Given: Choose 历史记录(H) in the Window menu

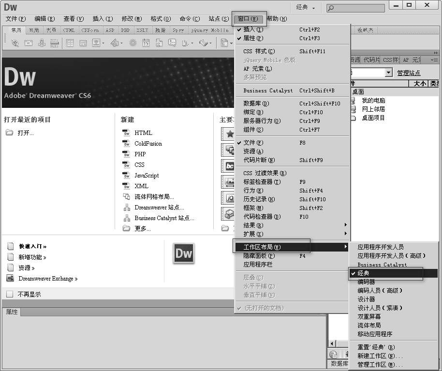Looking at the screenshot, I should tap(292, 199).
